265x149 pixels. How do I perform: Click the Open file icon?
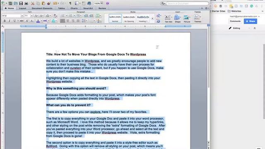coord(16,3)
